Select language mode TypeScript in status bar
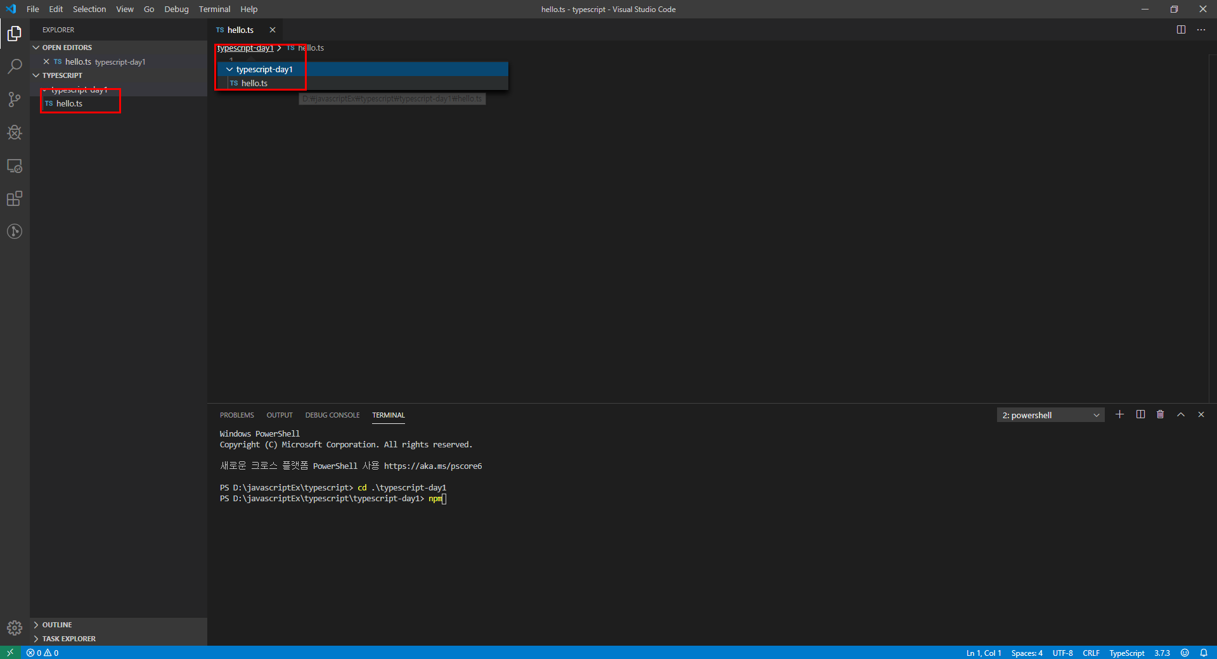The height and width of the screenshot is (659, 1217). pyautogui.click(x=1127, y=653)
